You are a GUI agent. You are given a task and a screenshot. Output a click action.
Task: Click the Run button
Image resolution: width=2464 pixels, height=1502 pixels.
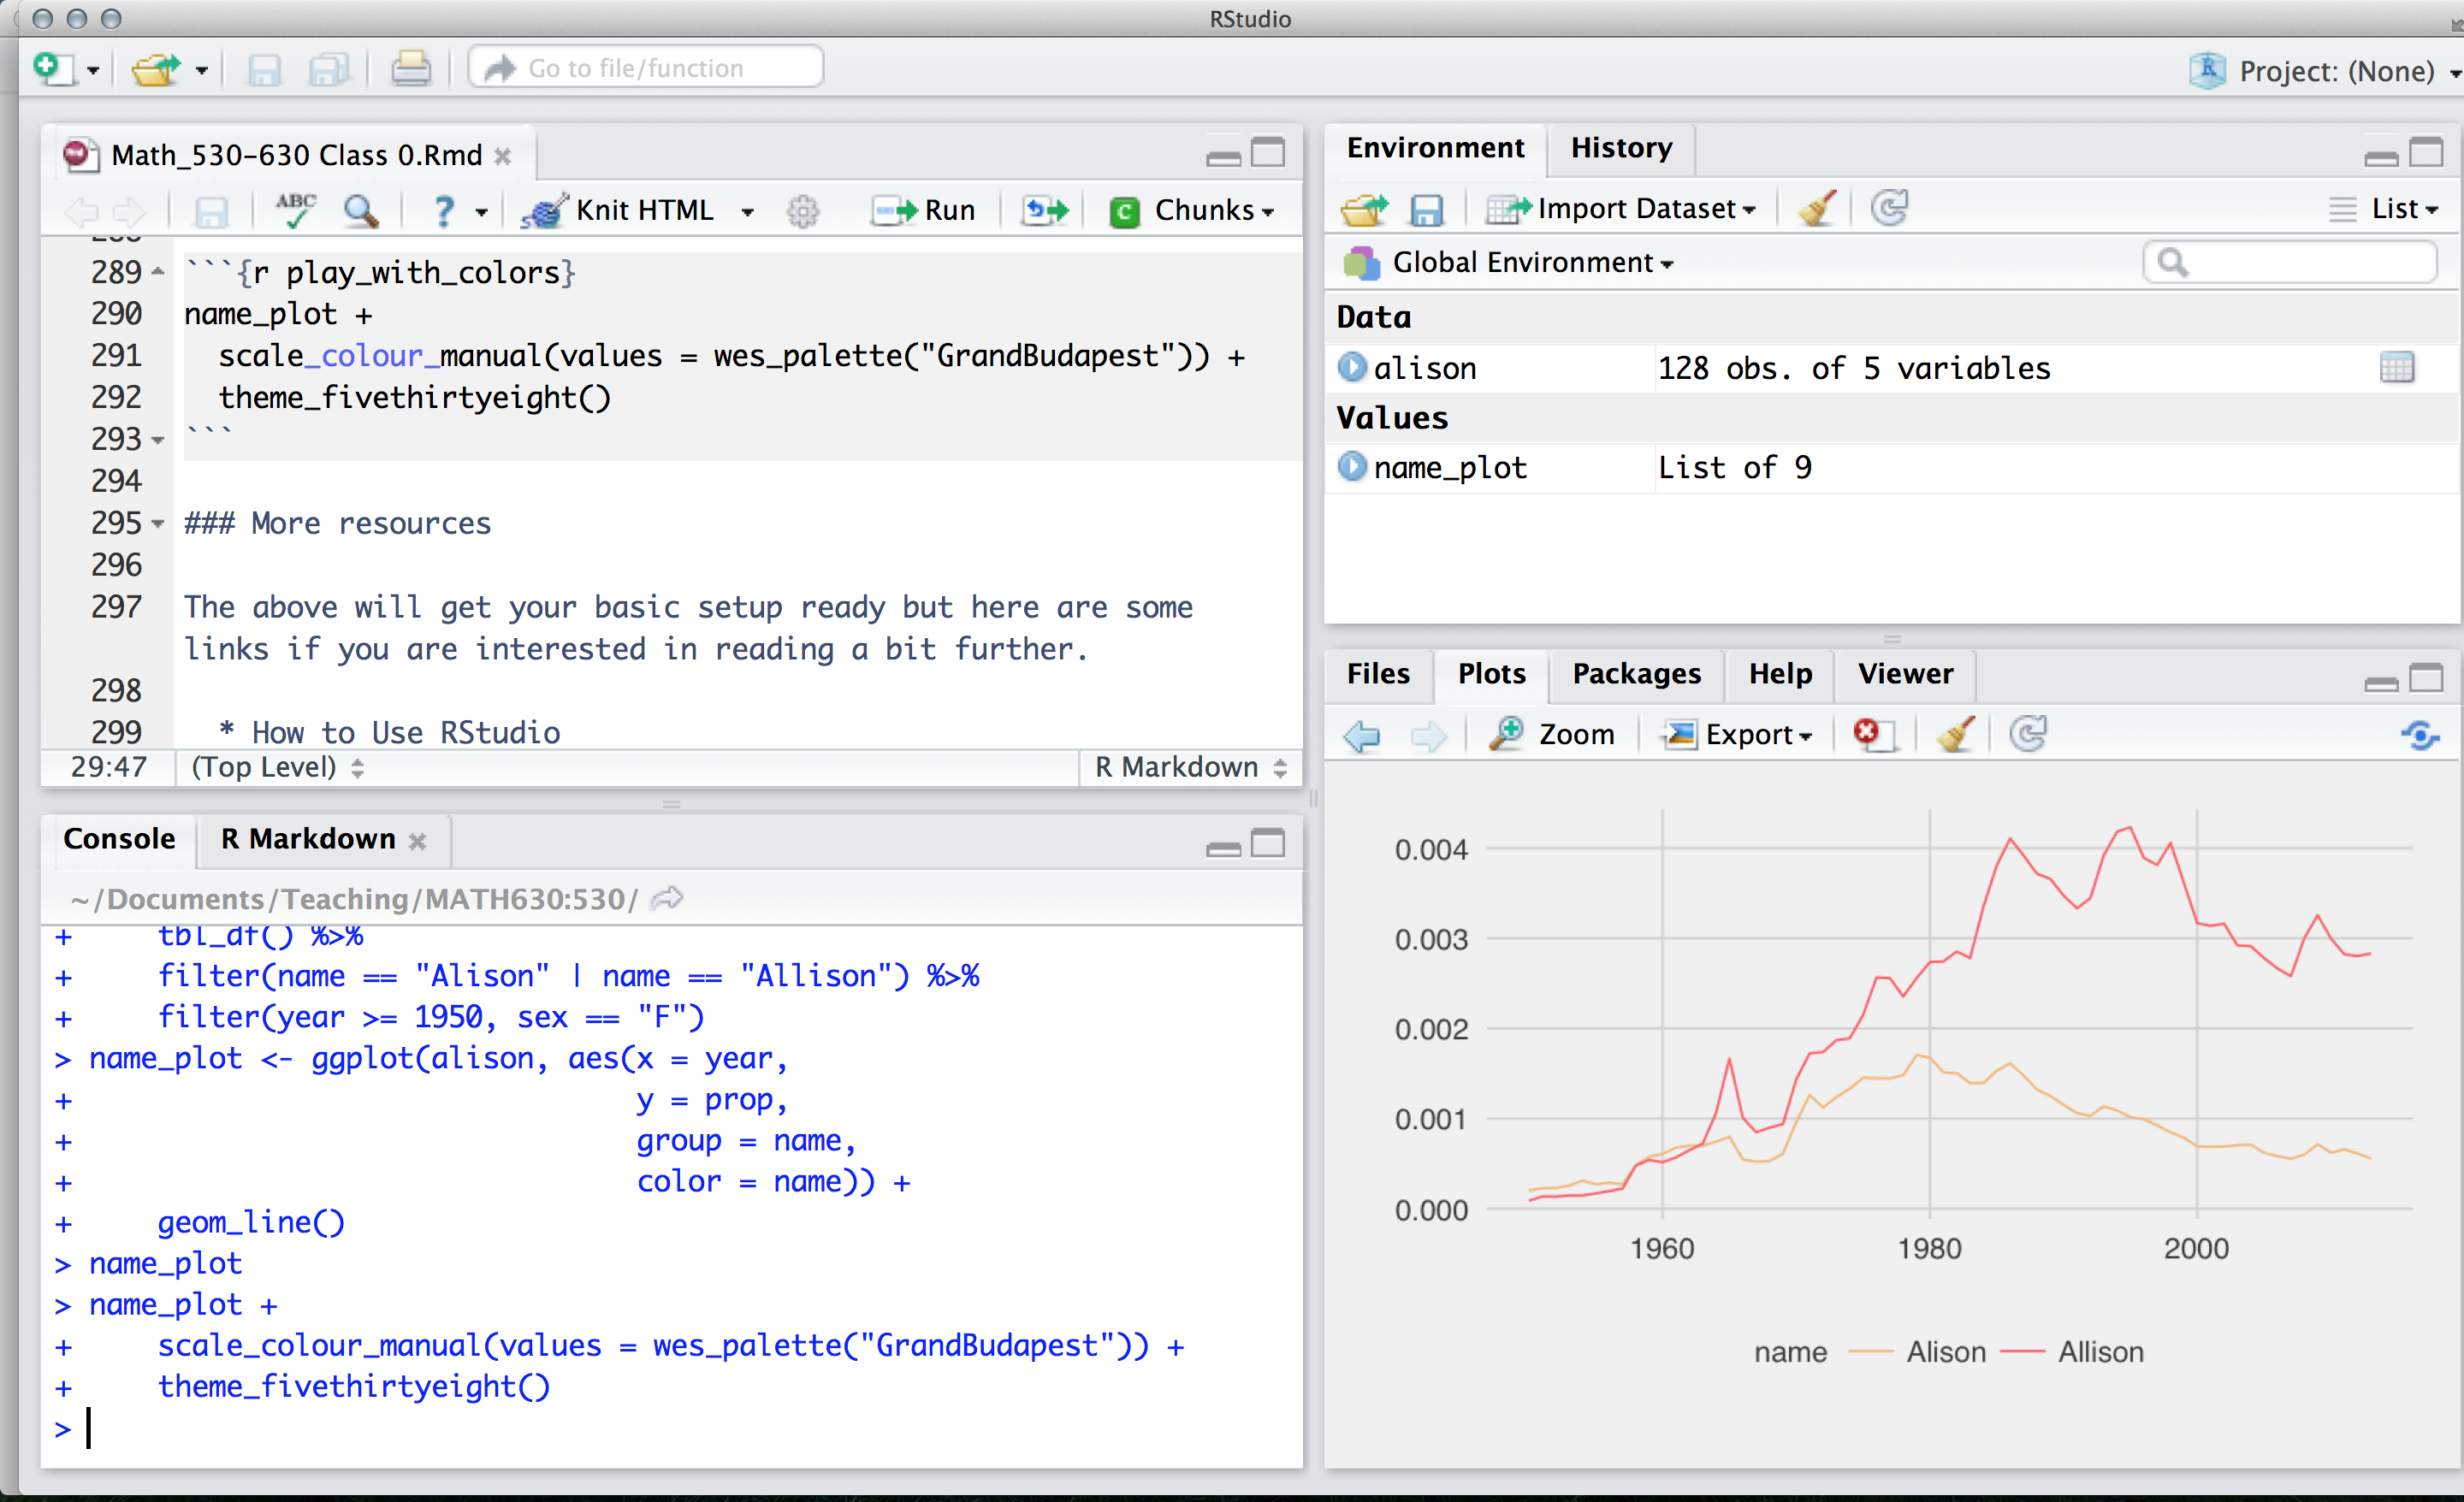pos(924,211)
